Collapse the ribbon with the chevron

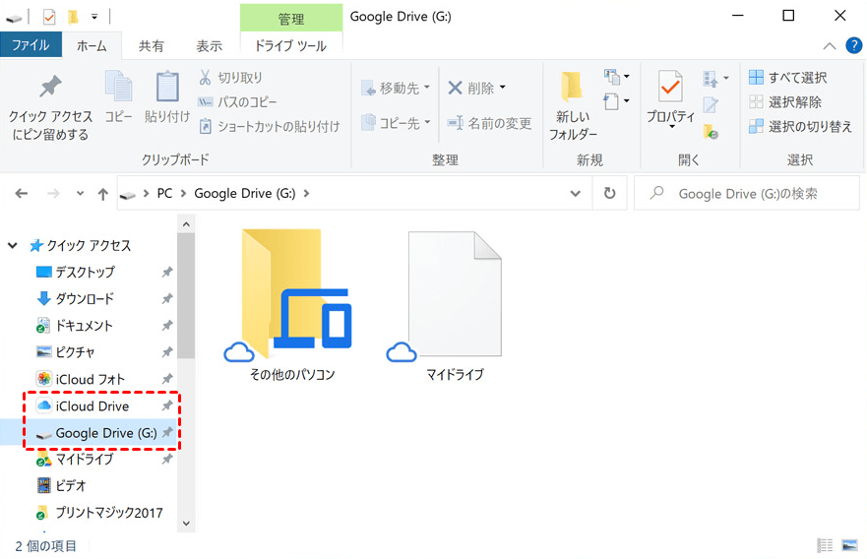pos(830,45)
